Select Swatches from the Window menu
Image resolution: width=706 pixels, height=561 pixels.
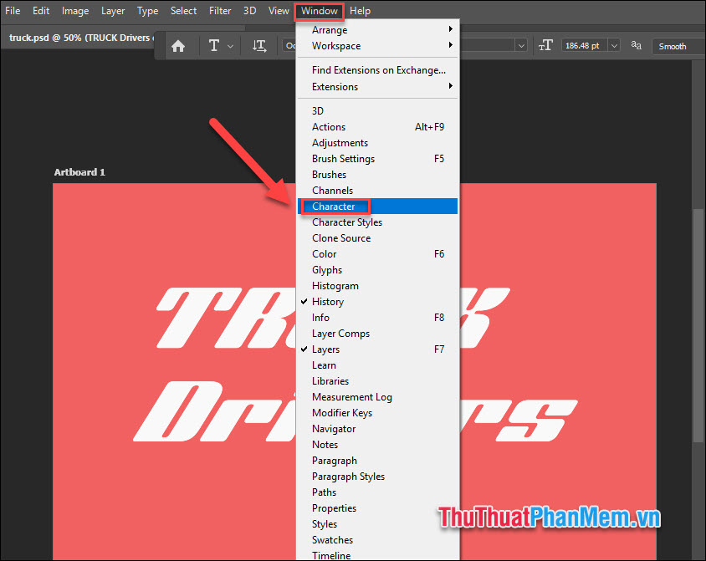[x=331, y=539]
